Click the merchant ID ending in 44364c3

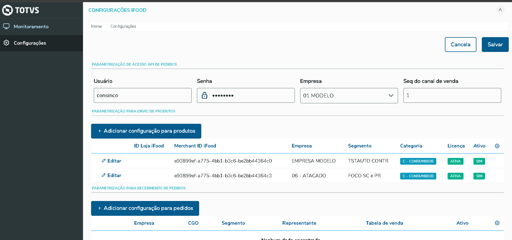click(223, 176)
